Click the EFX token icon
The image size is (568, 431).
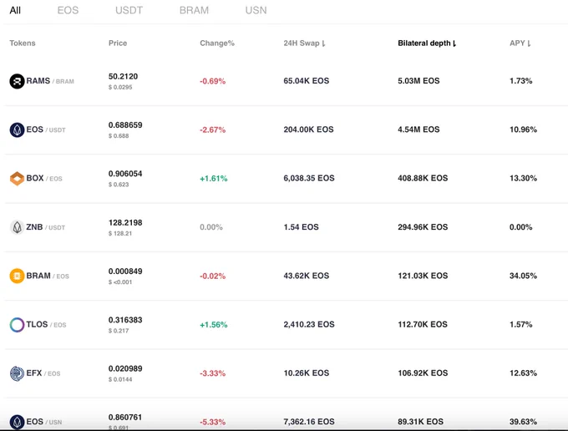(x=17, y=373)
